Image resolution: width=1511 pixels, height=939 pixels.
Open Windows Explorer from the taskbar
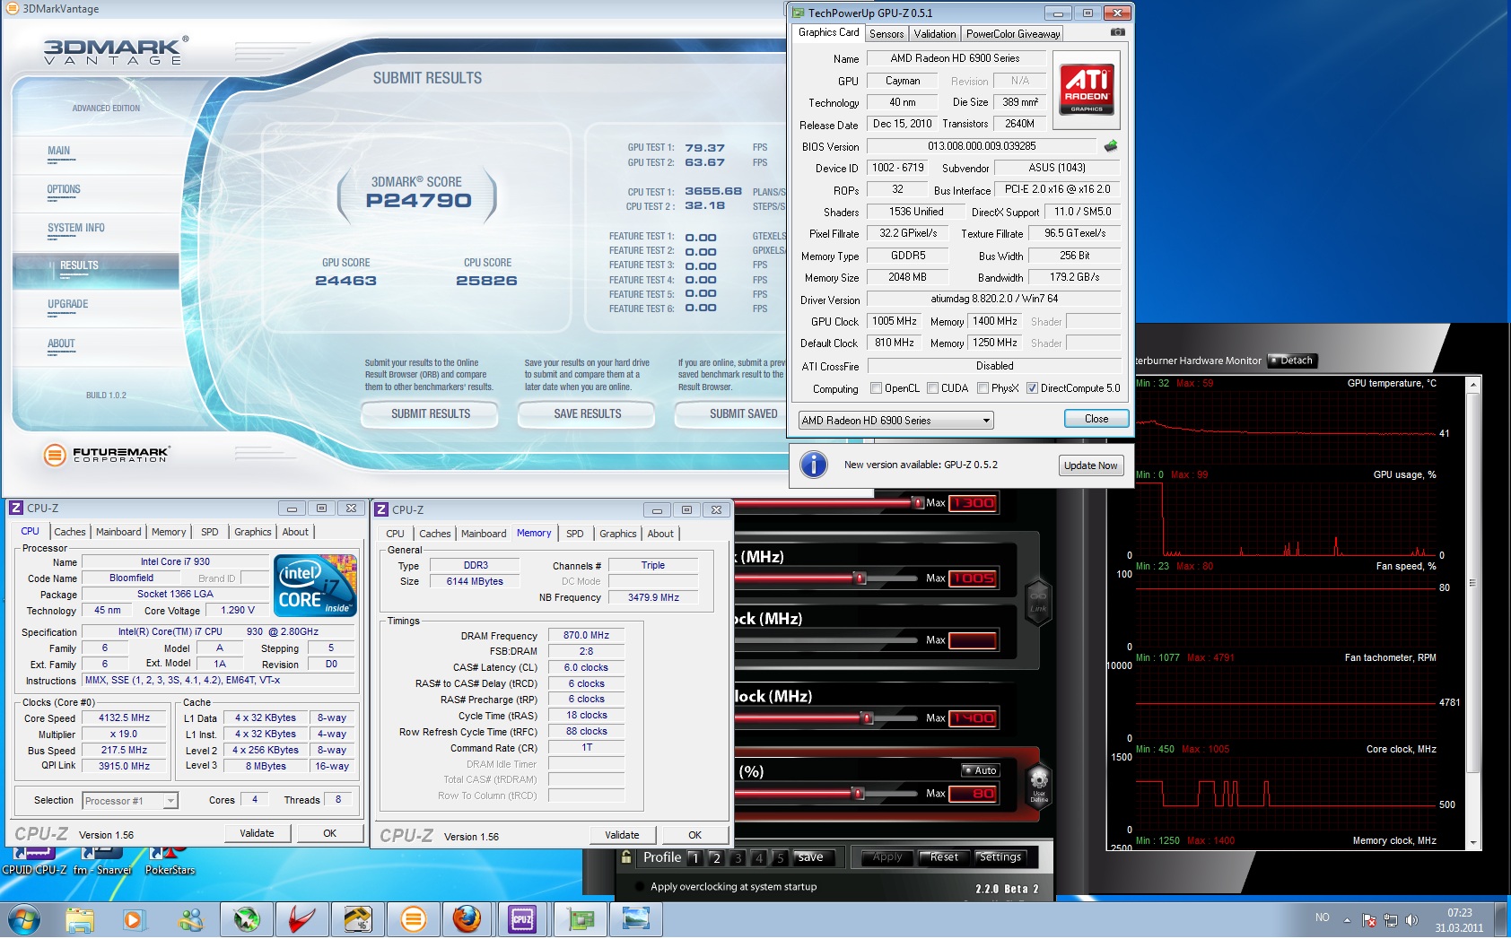click(x=80, y=919)
